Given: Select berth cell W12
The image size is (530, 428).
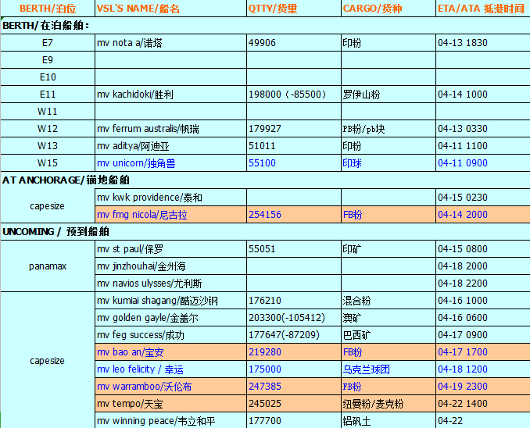Looking at the screenshot, I should (48, 129).
